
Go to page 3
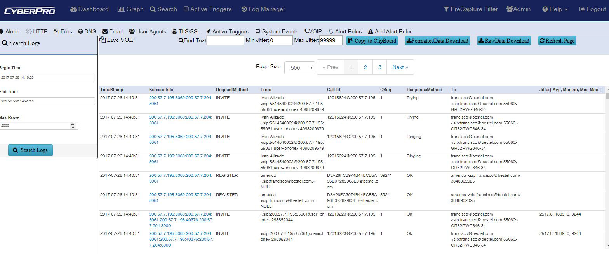click(x=380, y=67)
